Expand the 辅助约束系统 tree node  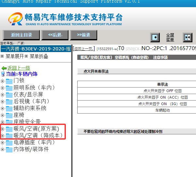pyautogui.click(x=2, y=109)
